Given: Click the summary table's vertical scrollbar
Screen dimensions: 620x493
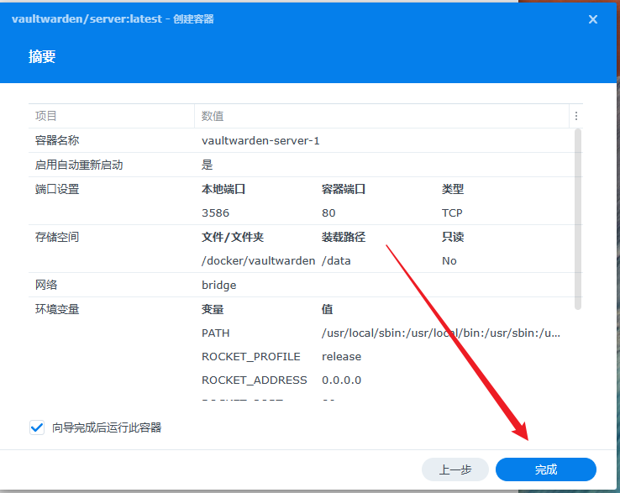Looking at the screenshot, I should [x=577, y=218].
